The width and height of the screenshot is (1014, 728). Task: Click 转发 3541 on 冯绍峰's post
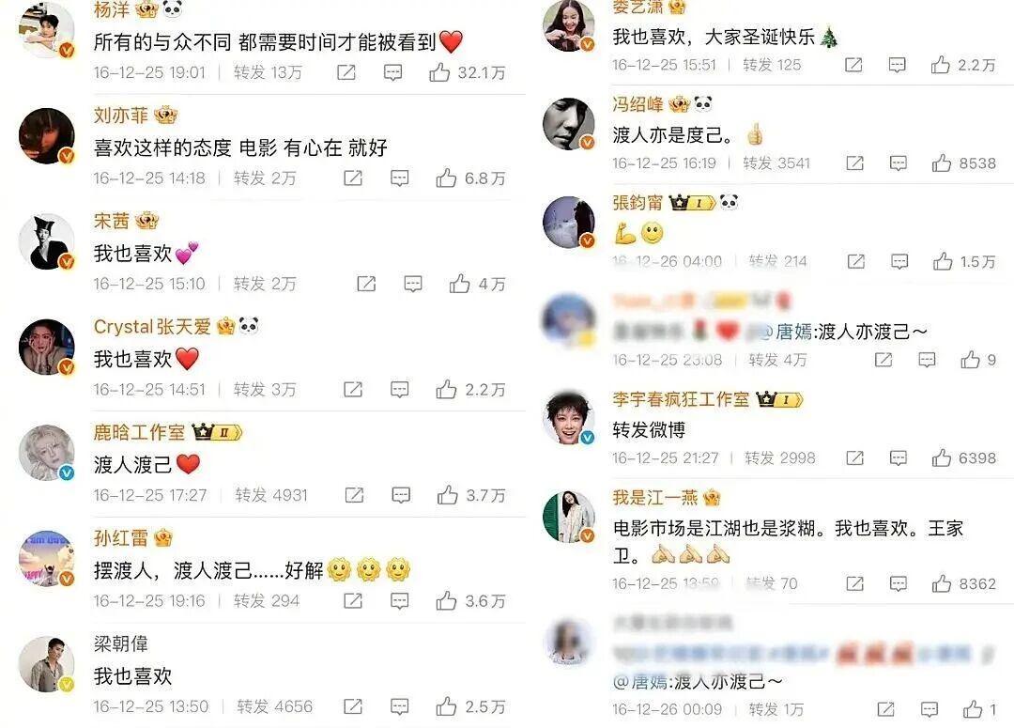point(776,163)
